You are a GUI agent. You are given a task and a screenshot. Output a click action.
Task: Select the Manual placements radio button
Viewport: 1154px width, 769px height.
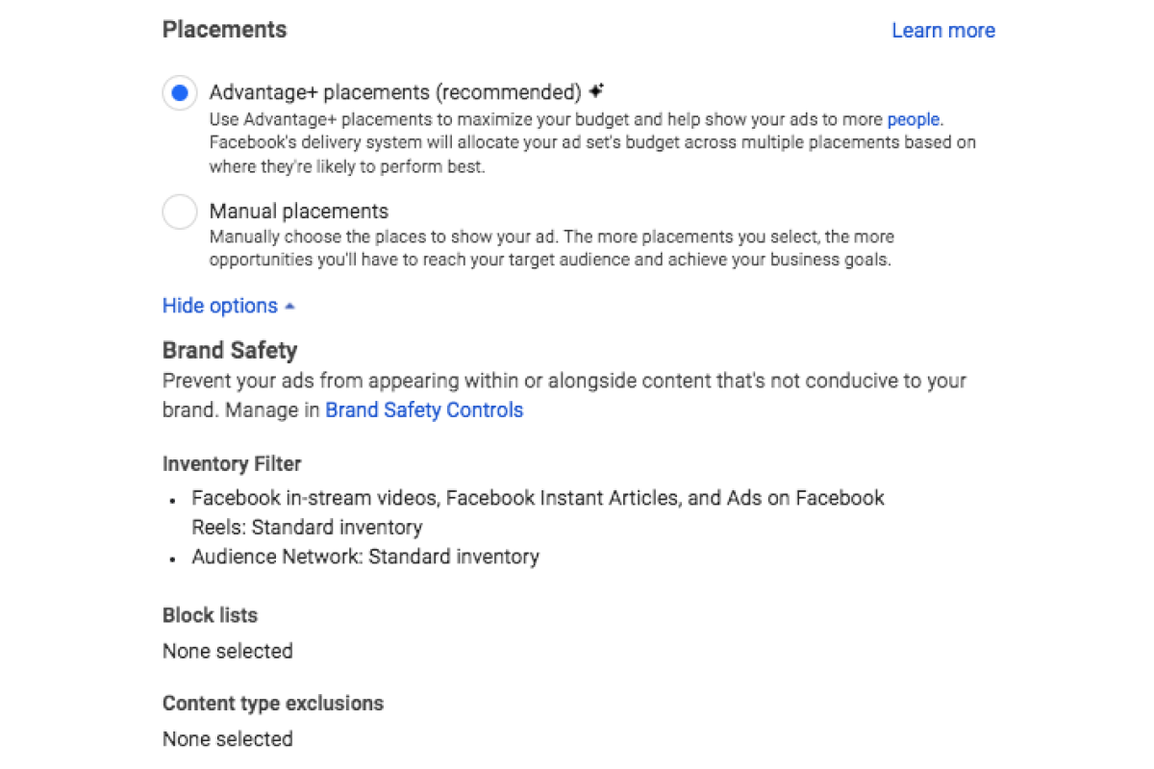click(180, 211)
